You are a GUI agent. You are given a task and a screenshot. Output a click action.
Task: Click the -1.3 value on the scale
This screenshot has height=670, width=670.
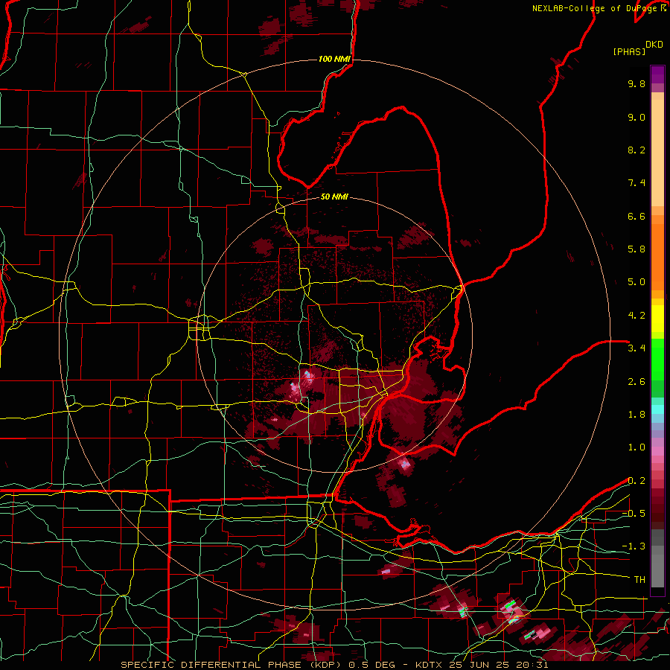tap(634, 546)
